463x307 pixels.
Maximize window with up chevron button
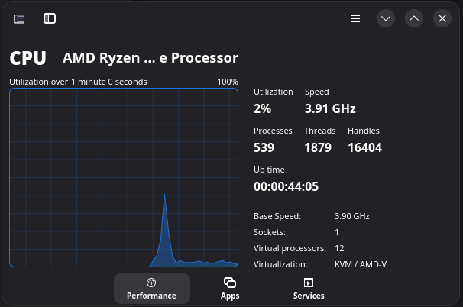[x=414, y=18]
